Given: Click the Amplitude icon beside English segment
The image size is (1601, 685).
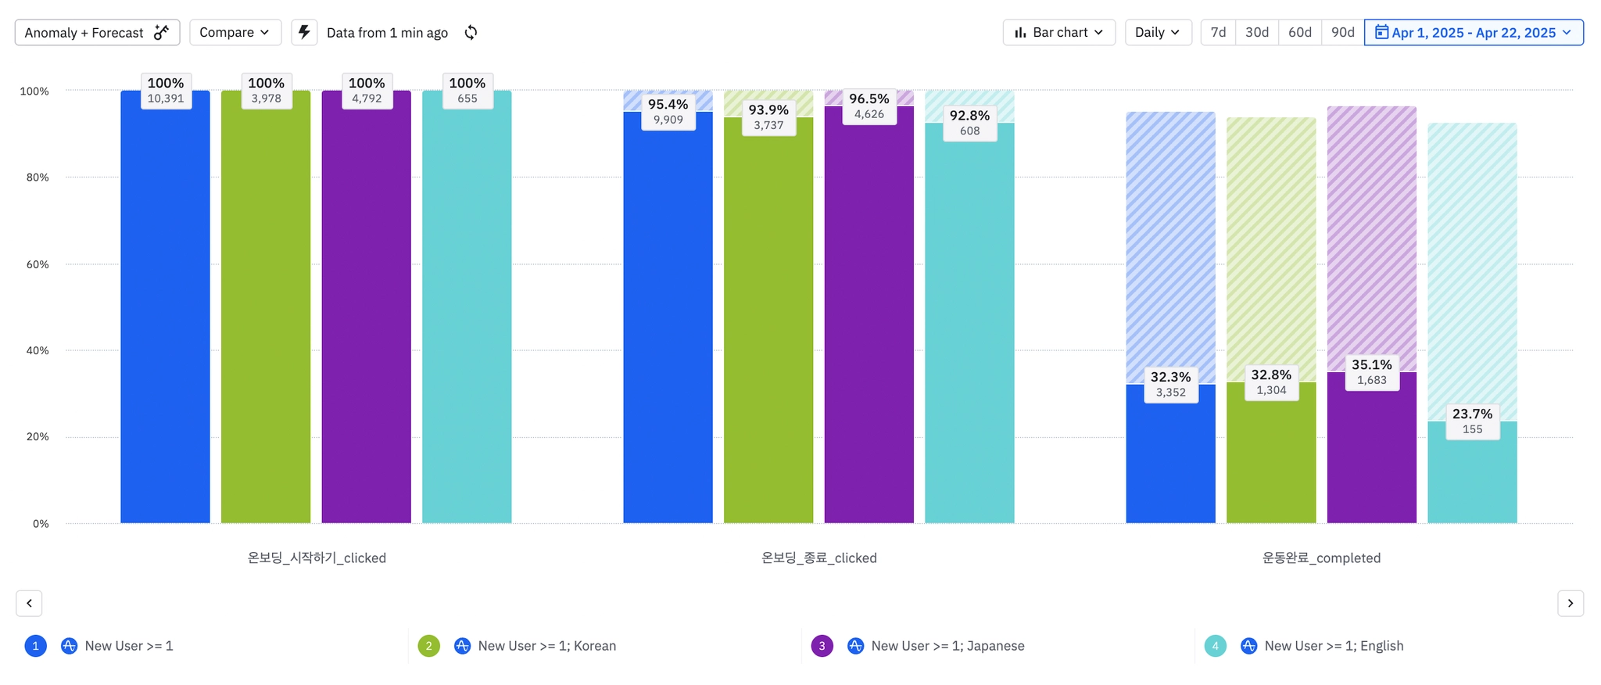Looking at the screenshot, I should 1248,646.
